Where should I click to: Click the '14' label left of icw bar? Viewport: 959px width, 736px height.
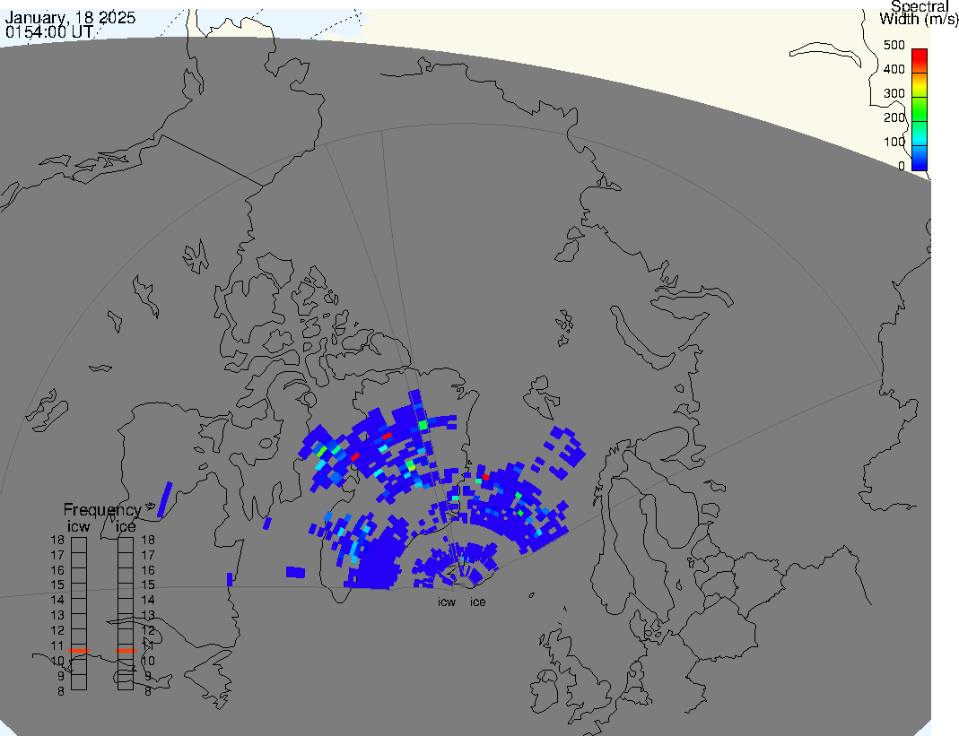coord(57,600)
